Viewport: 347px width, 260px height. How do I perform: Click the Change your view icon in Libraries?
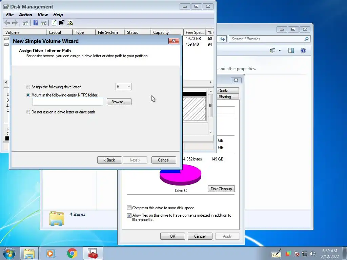[x=272, y=51]
